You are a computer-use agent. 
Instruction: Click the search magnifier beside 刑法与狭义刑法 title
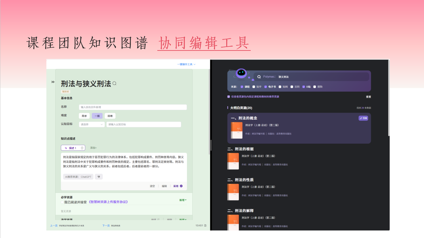(114, 84)
